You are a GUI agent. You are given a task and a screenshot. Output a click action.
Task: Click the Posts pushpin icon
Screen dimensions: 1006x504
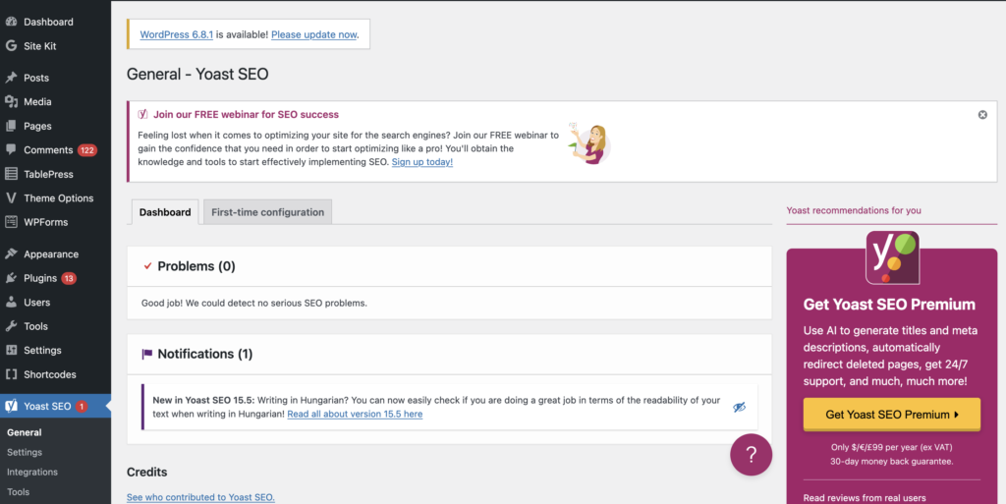click(x=11, y=78)
